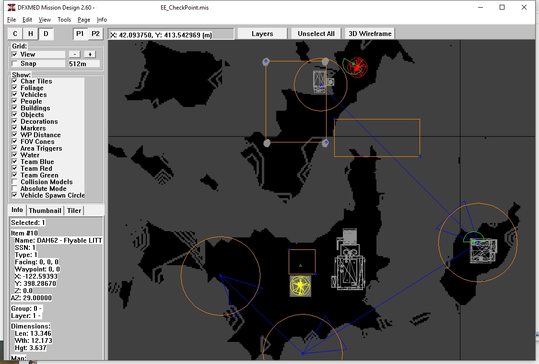
Task: Select the Thumbnail tab
Action: click(45, 211)
